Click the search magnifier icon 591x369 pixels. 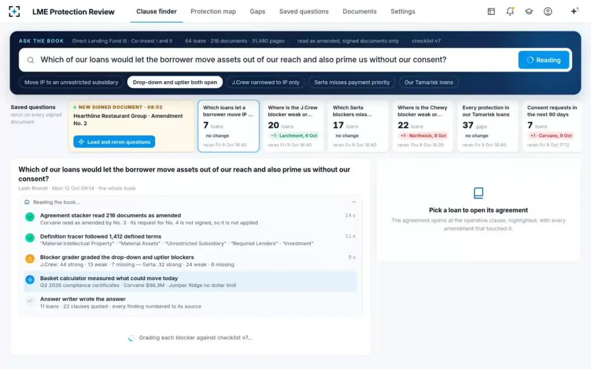pos(31,60)
